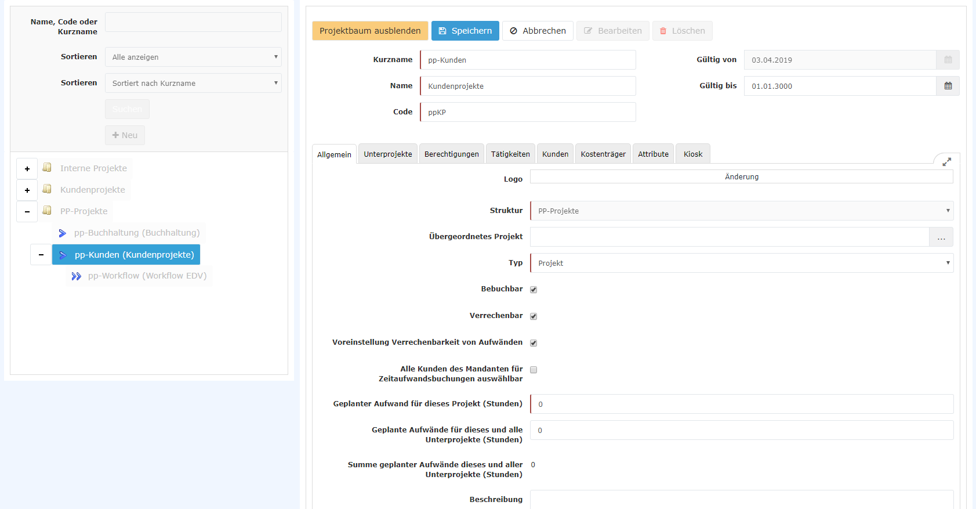Viewport: 976px width, 509px height.
Task: Expand the Kundenprojekte tree node
Action: (27, 190)
